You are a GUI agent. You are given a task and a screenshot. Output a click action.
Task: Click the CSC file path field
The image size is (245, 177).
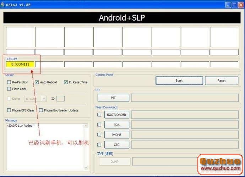coord(185,145)
